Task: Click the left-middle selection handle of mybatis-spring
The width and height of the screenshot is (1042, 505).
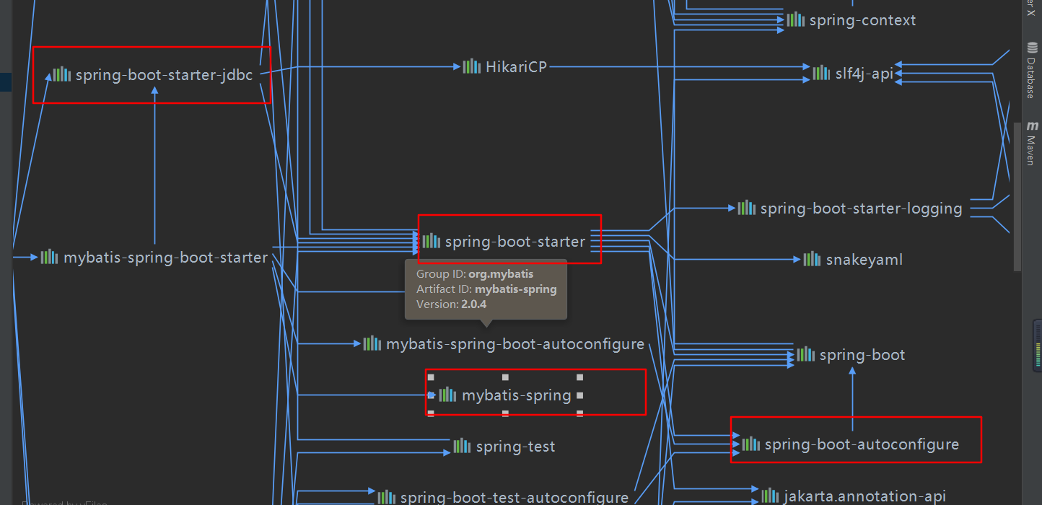Action: 431,395
